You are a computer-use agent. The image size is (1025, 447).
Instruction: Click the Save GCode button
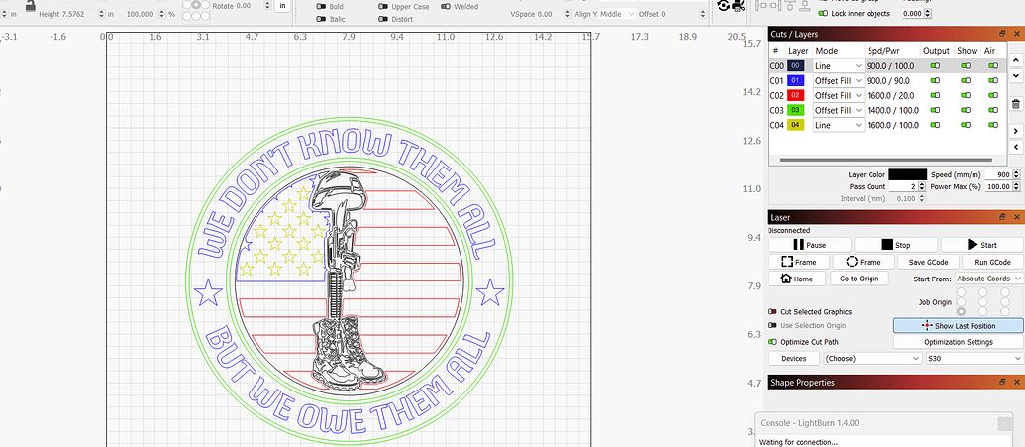[x=928, y=262]
